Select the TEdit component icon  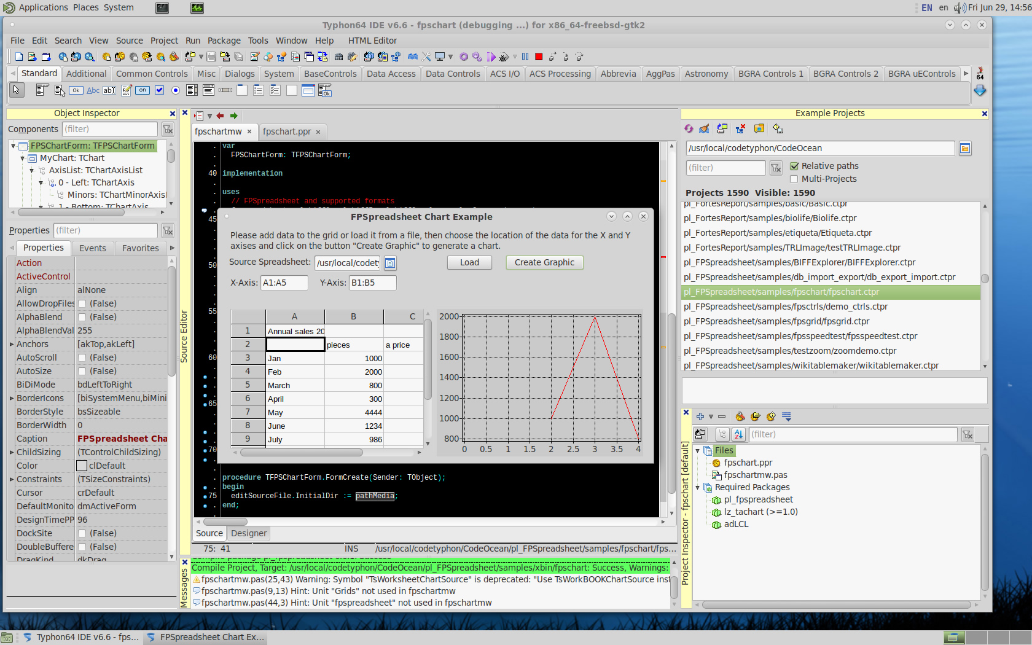tap(109, 90)
